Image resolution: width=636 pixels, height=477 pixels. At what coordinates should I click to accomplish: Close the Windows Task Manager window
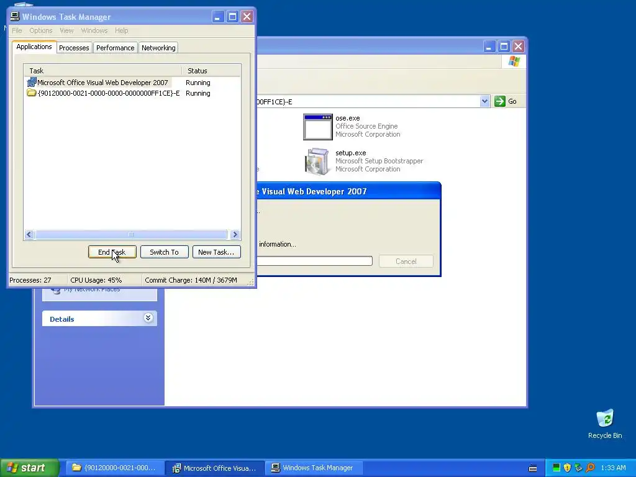point(247,17)
